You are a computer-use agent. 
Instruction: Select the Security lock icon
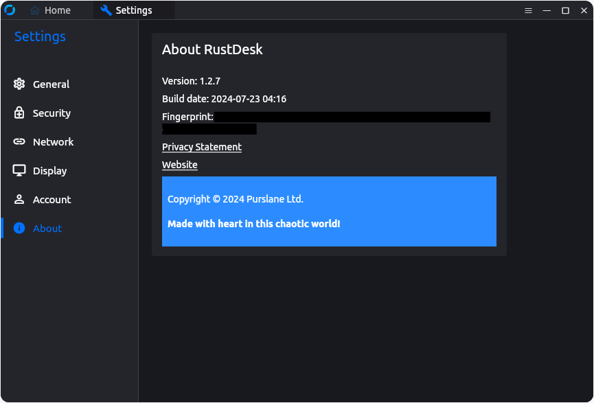coord(19,113)
